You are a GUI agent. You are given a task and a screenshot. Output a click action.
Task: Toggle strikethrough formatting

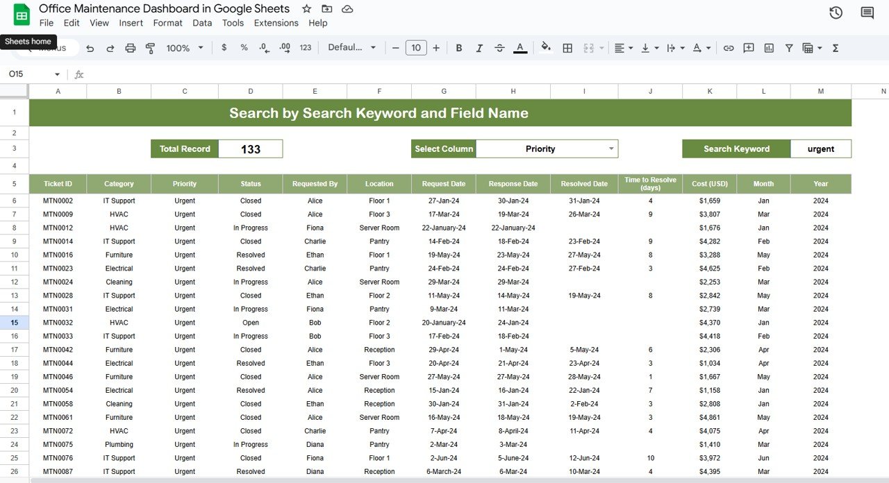(499, 48)
